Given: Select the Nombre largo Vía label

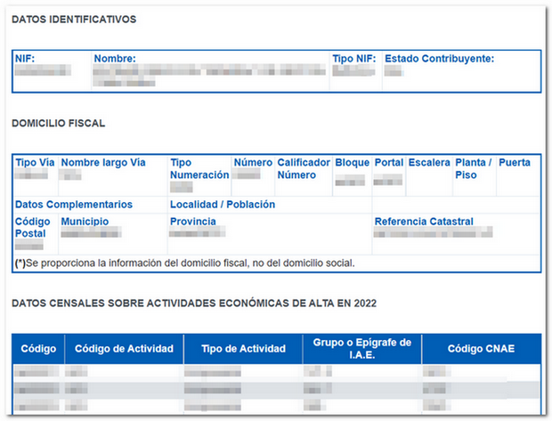Looking at the screenshot, I should point(103,163).
